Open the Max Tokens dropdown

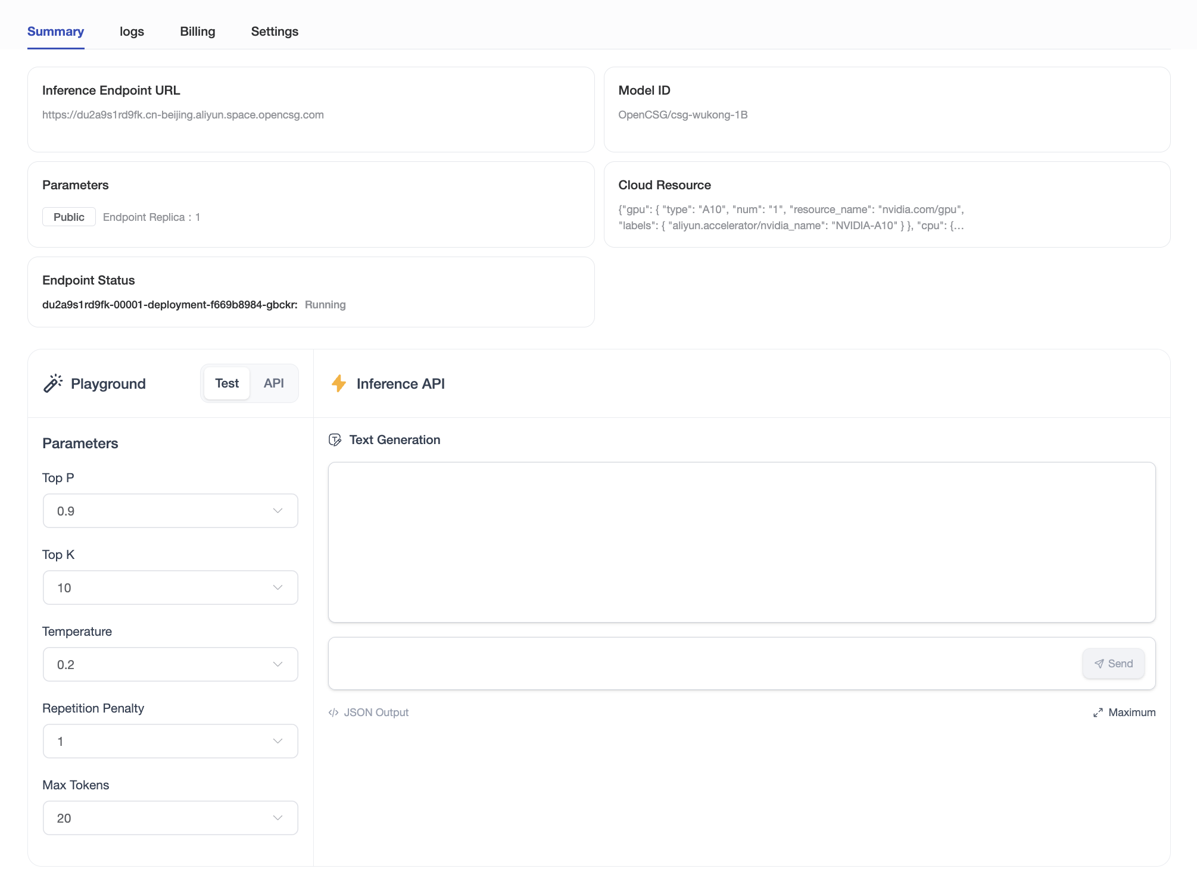point(170,818)
